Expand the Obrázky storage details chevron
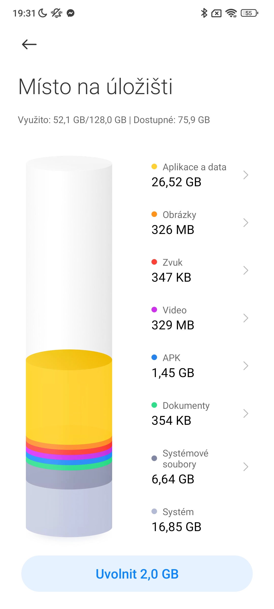 point(245,223)
